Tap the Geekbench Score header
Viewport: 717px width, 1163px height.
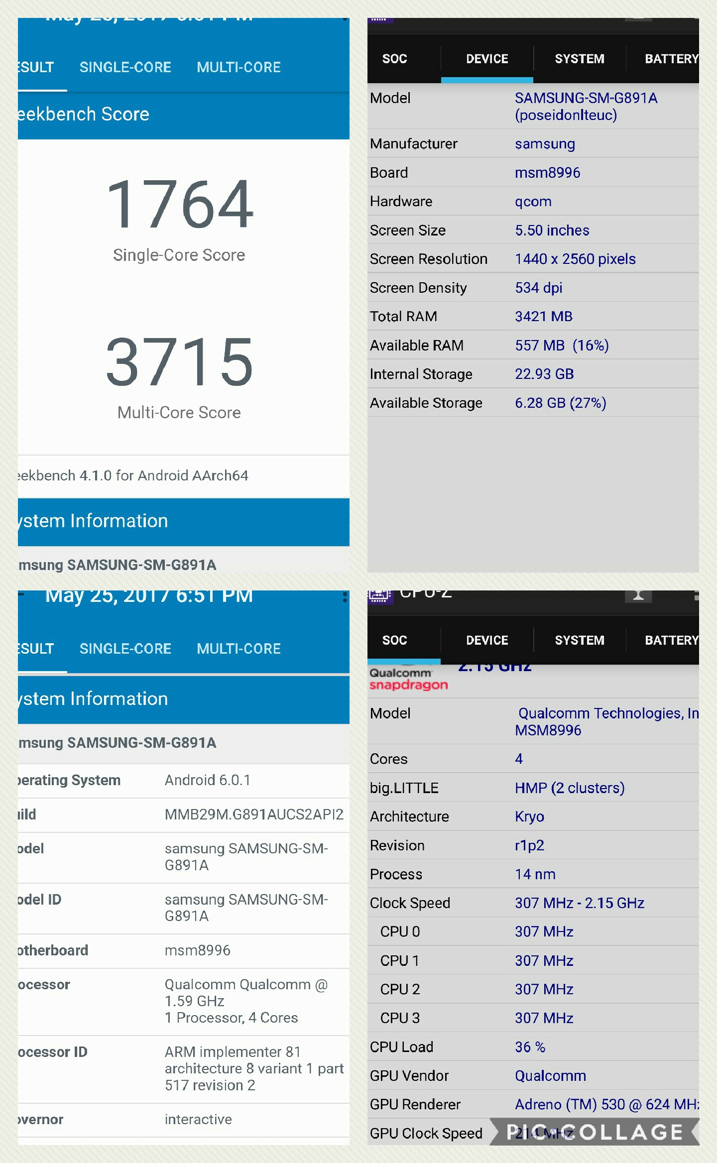pos(184,115)
